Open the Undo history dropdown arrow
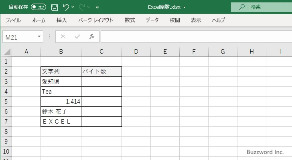The width and height of the screenshot is (292, 160). (73, 7)
